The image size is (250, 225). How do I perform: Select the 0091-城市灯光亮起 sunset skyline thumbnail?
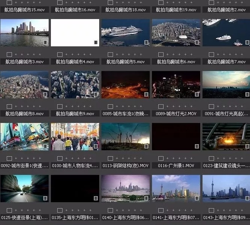click(x=226, y=84)
